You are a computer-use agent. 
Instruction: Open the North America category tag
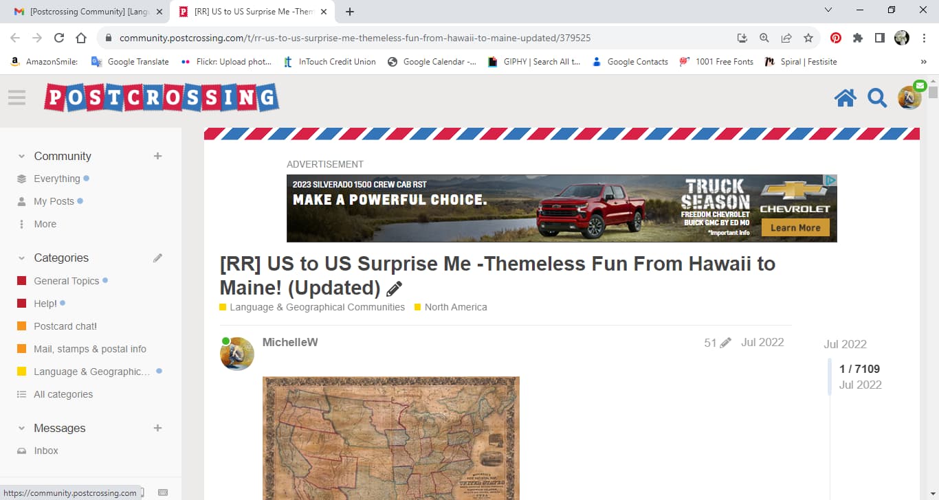(455, 307)
